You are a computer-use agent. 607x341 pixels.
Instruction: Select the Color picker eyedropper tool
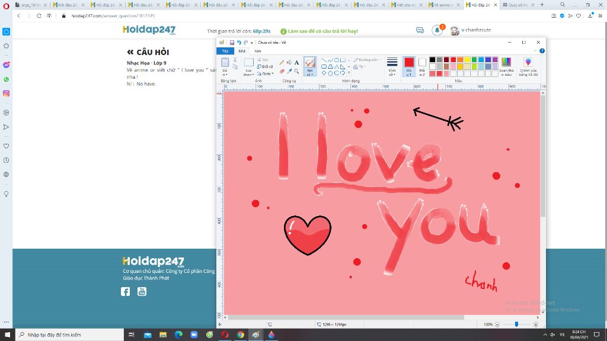(x=289, y=71)
